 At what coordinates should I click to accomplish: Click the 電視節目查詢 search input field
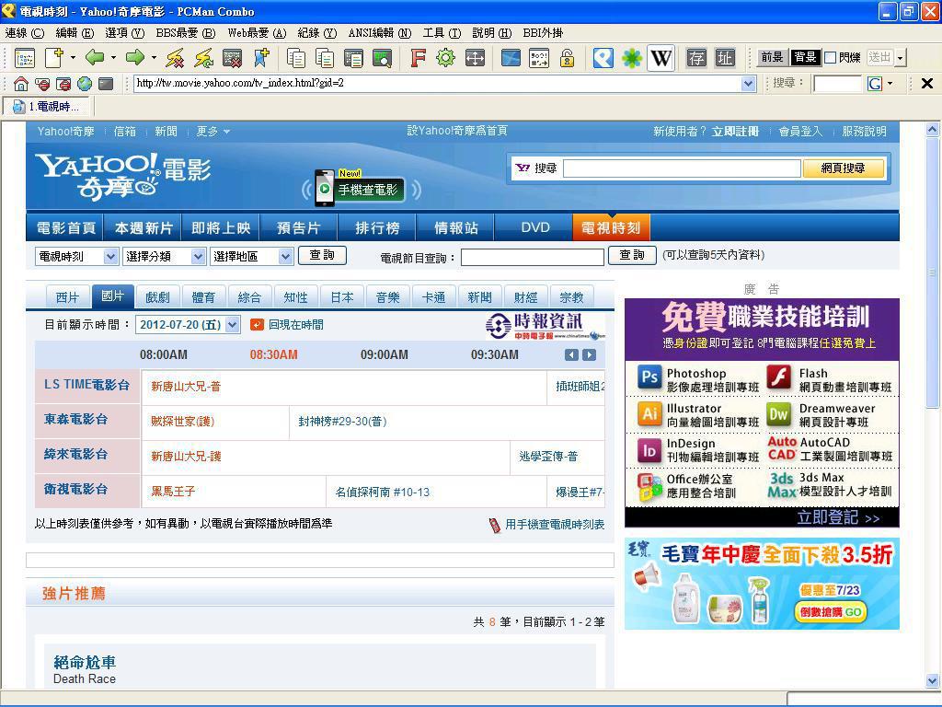click(532, 257)
